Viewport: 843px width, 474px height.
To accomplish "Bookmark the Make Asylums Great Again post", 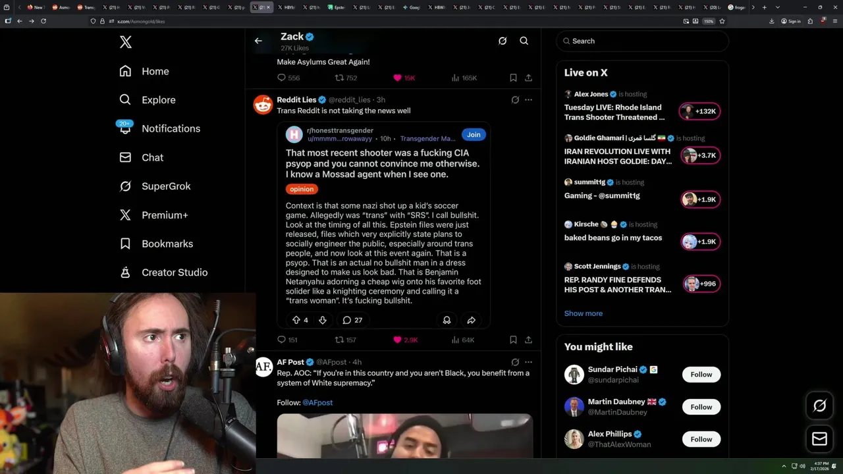I will [513, 78].
